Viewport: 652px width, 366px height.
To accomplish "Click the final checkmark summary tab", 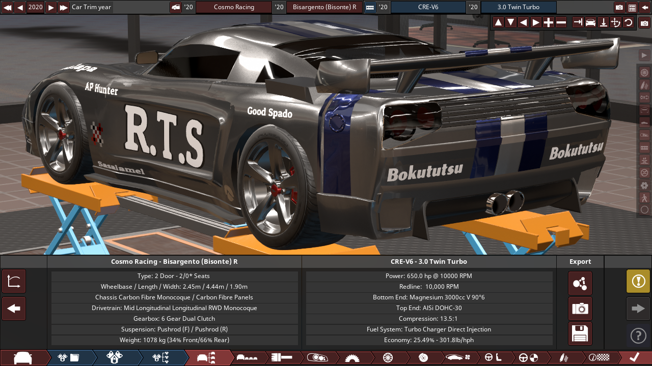I will pyautogui.click(x=634, y=357).
